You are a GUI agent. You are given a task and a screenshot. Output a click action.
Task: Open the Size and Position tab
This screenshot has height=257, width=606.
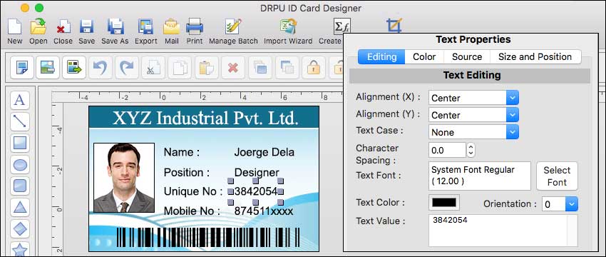click(535, 57)
